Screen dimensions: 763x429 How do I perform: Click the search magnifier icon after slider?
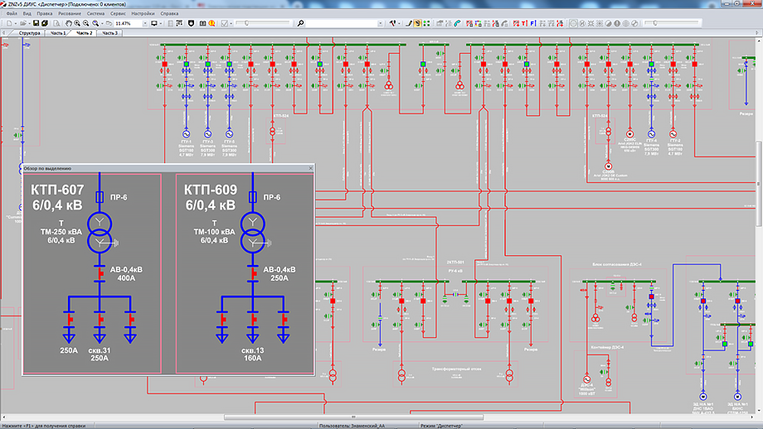(x=300, y=23)
